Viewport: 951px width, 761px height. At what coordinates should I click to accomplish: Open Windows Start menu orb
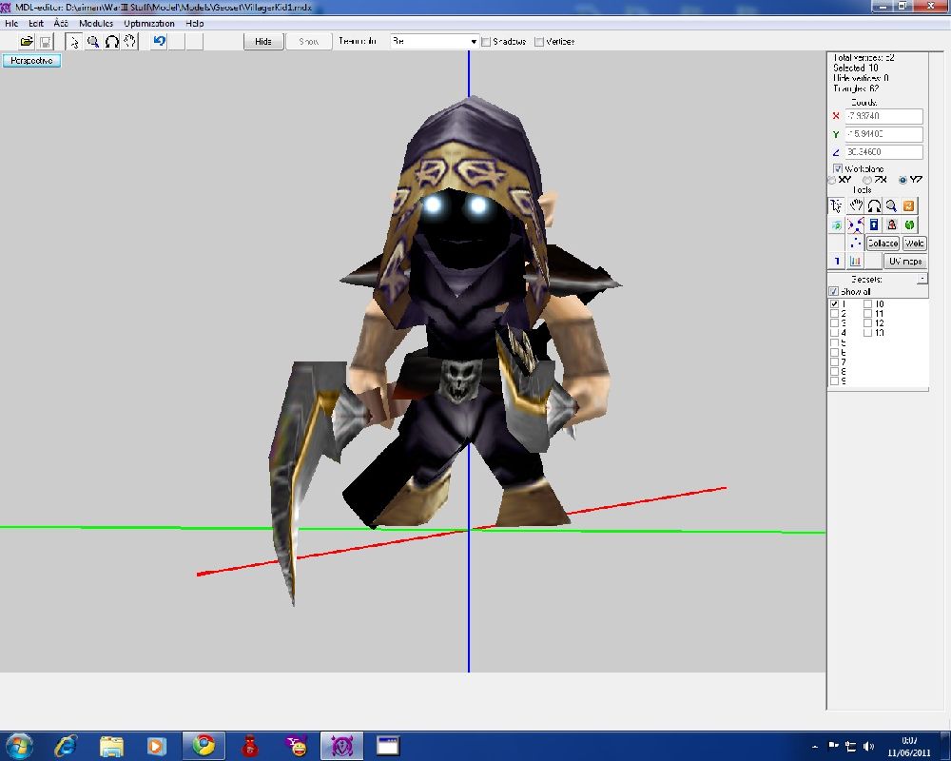coord(19,746)
